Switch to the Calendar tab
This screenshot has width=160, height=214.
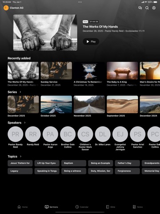(82, 207)
